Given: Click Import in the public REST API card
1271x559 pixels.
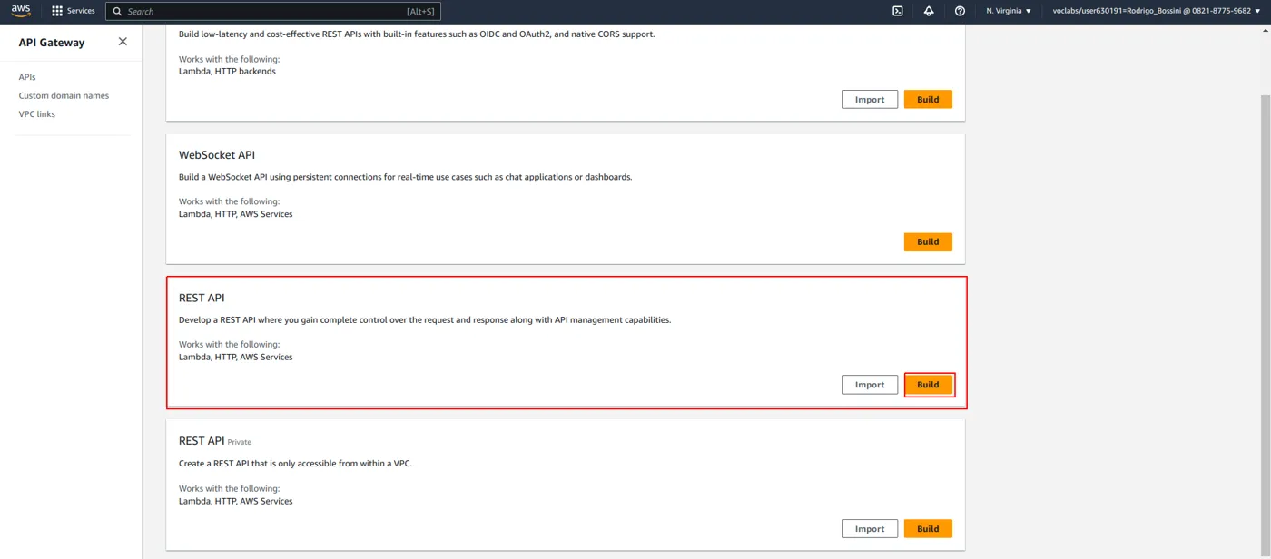Looking at the screenshot, I should point(870,385).
